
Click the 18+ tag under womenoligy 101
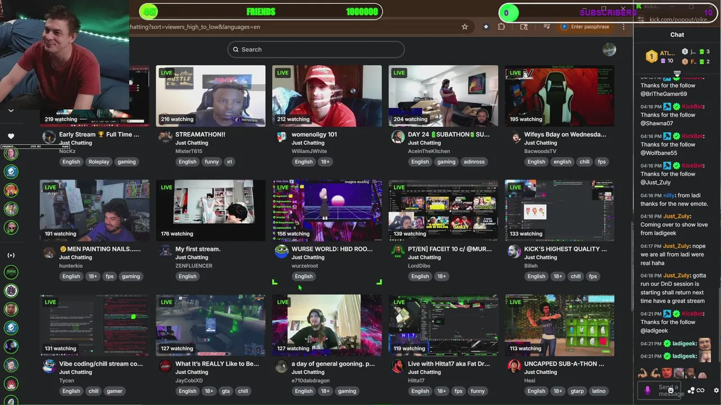coord(325,161)
